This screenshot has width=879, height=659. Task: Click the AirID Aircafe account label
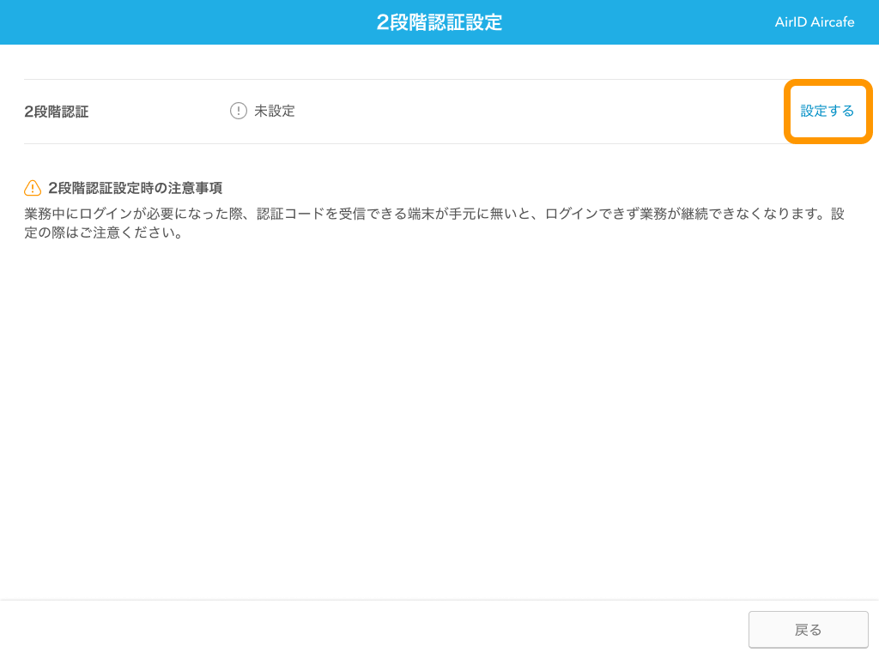(814, 21)
